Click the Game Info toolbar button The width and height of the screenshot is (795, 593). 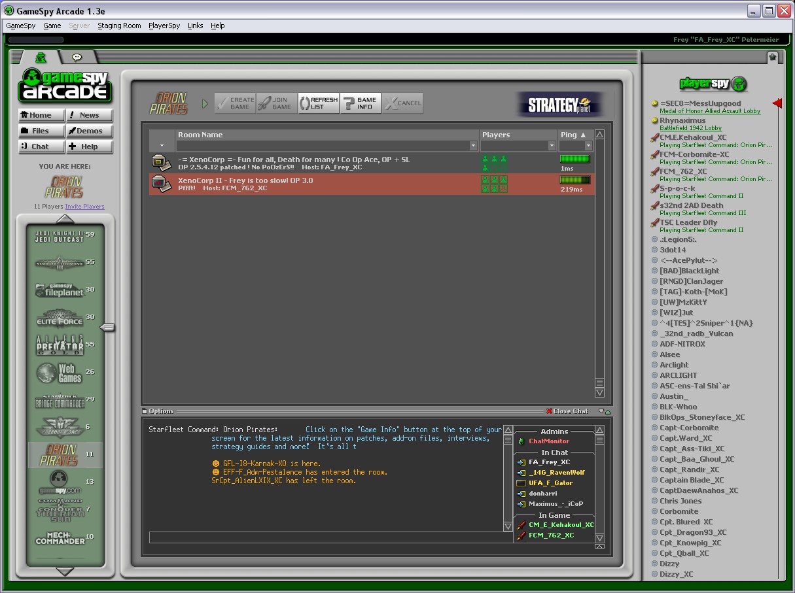tap(361, 103)
